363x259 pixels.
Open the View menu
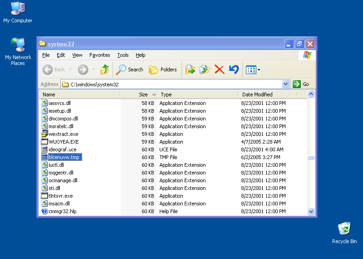[x=77, y=55]
